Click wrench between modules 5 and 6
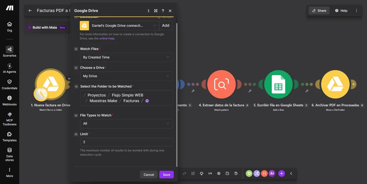Viewport: 367px width, 184px height. tap(307, 91)
